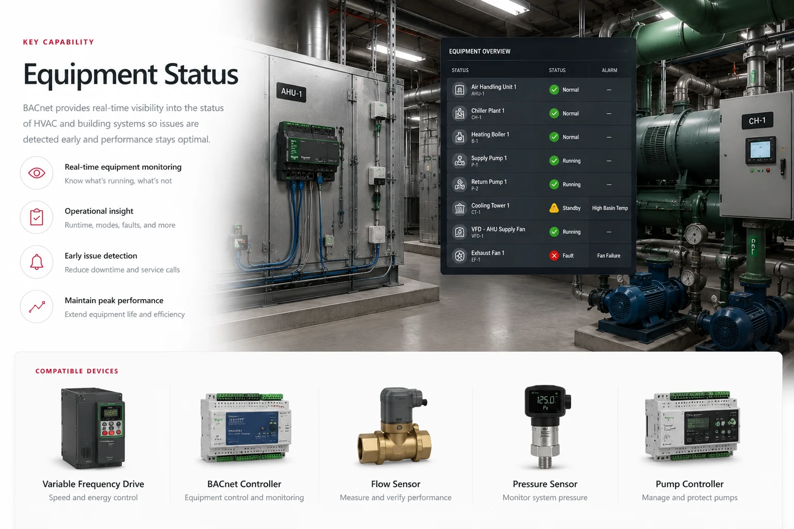This screenshot has height=529, width=794.
Task: Open the Pump Controller title
Action: 690,484
